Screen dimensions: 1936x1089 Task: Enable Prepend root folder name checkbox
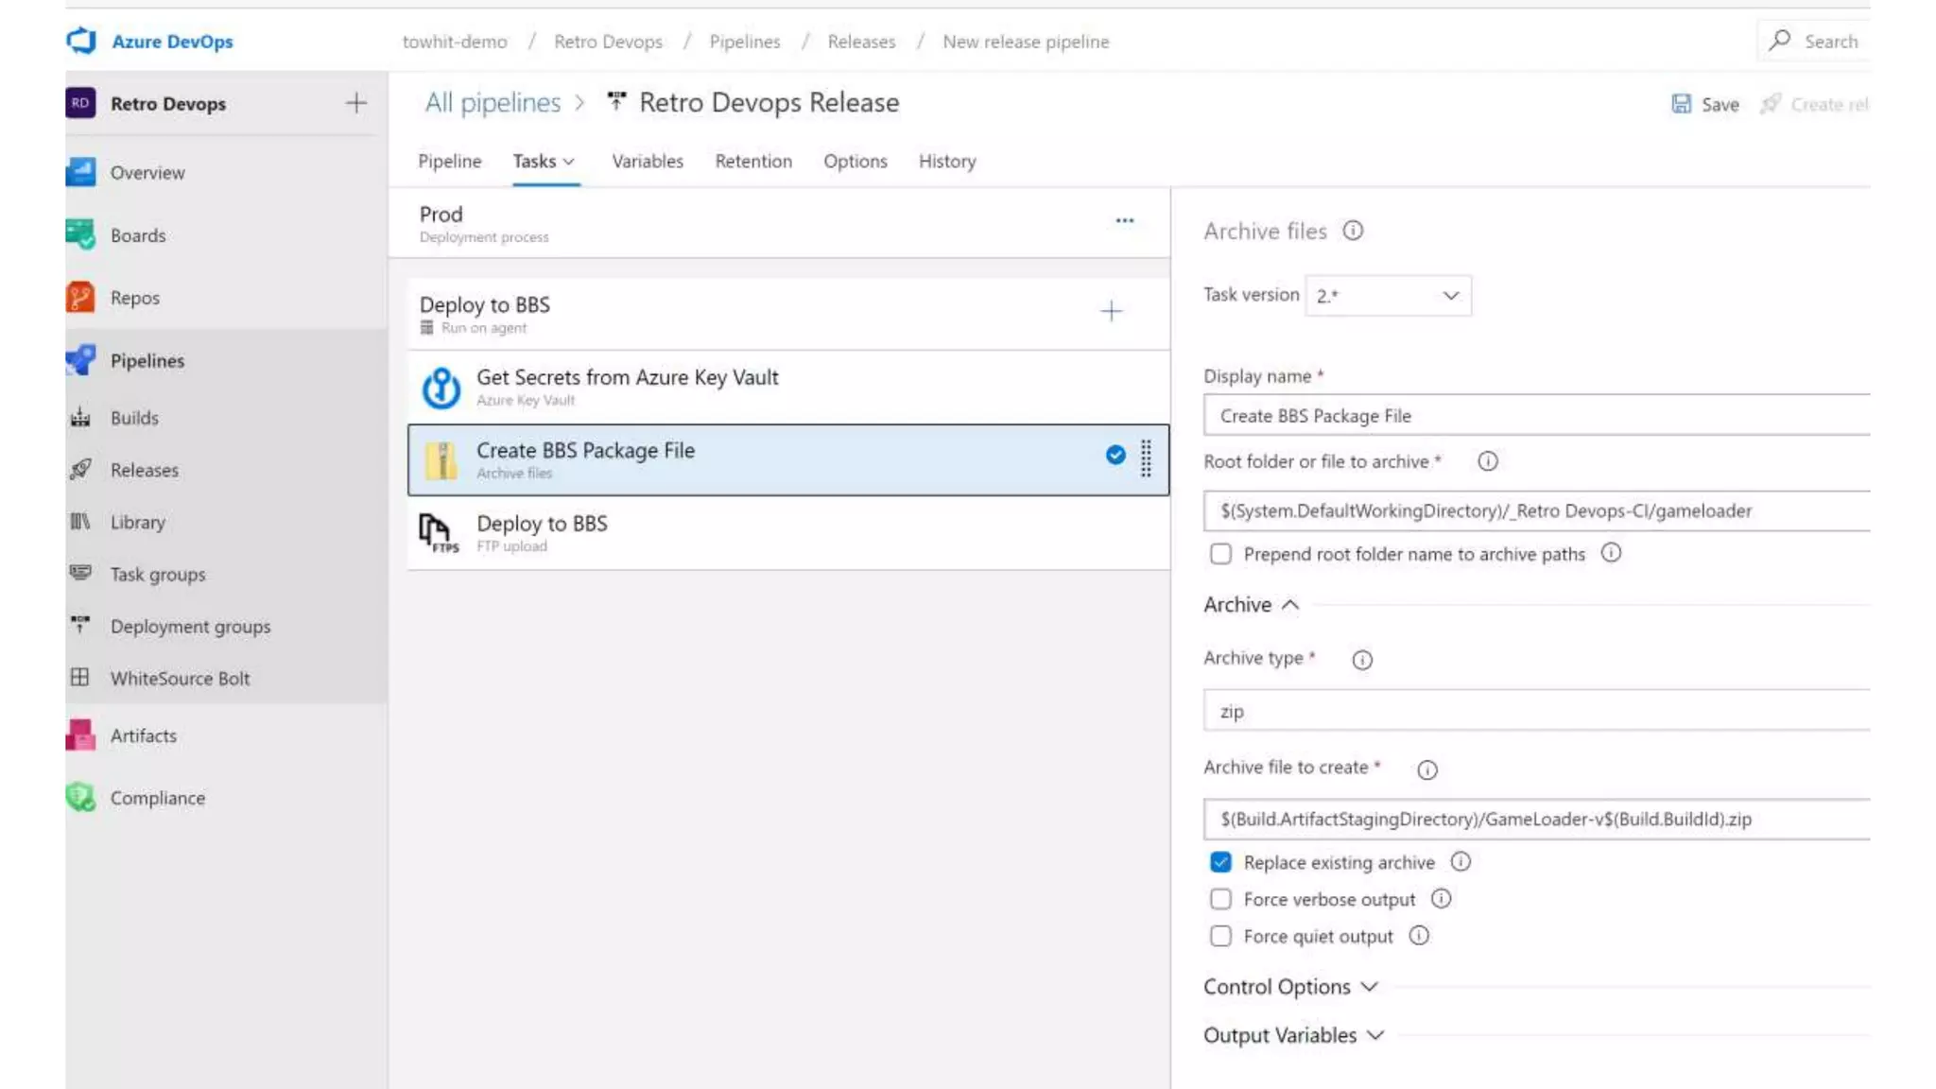tap(1220, 554)
